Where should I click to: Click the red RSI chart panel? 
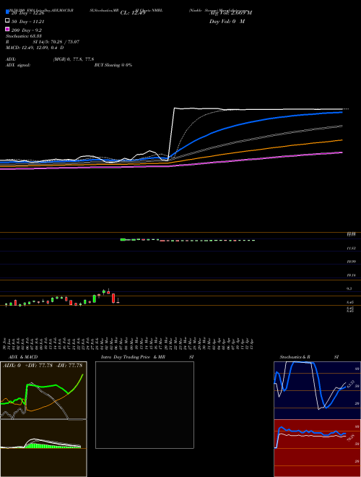pos(317,448)
